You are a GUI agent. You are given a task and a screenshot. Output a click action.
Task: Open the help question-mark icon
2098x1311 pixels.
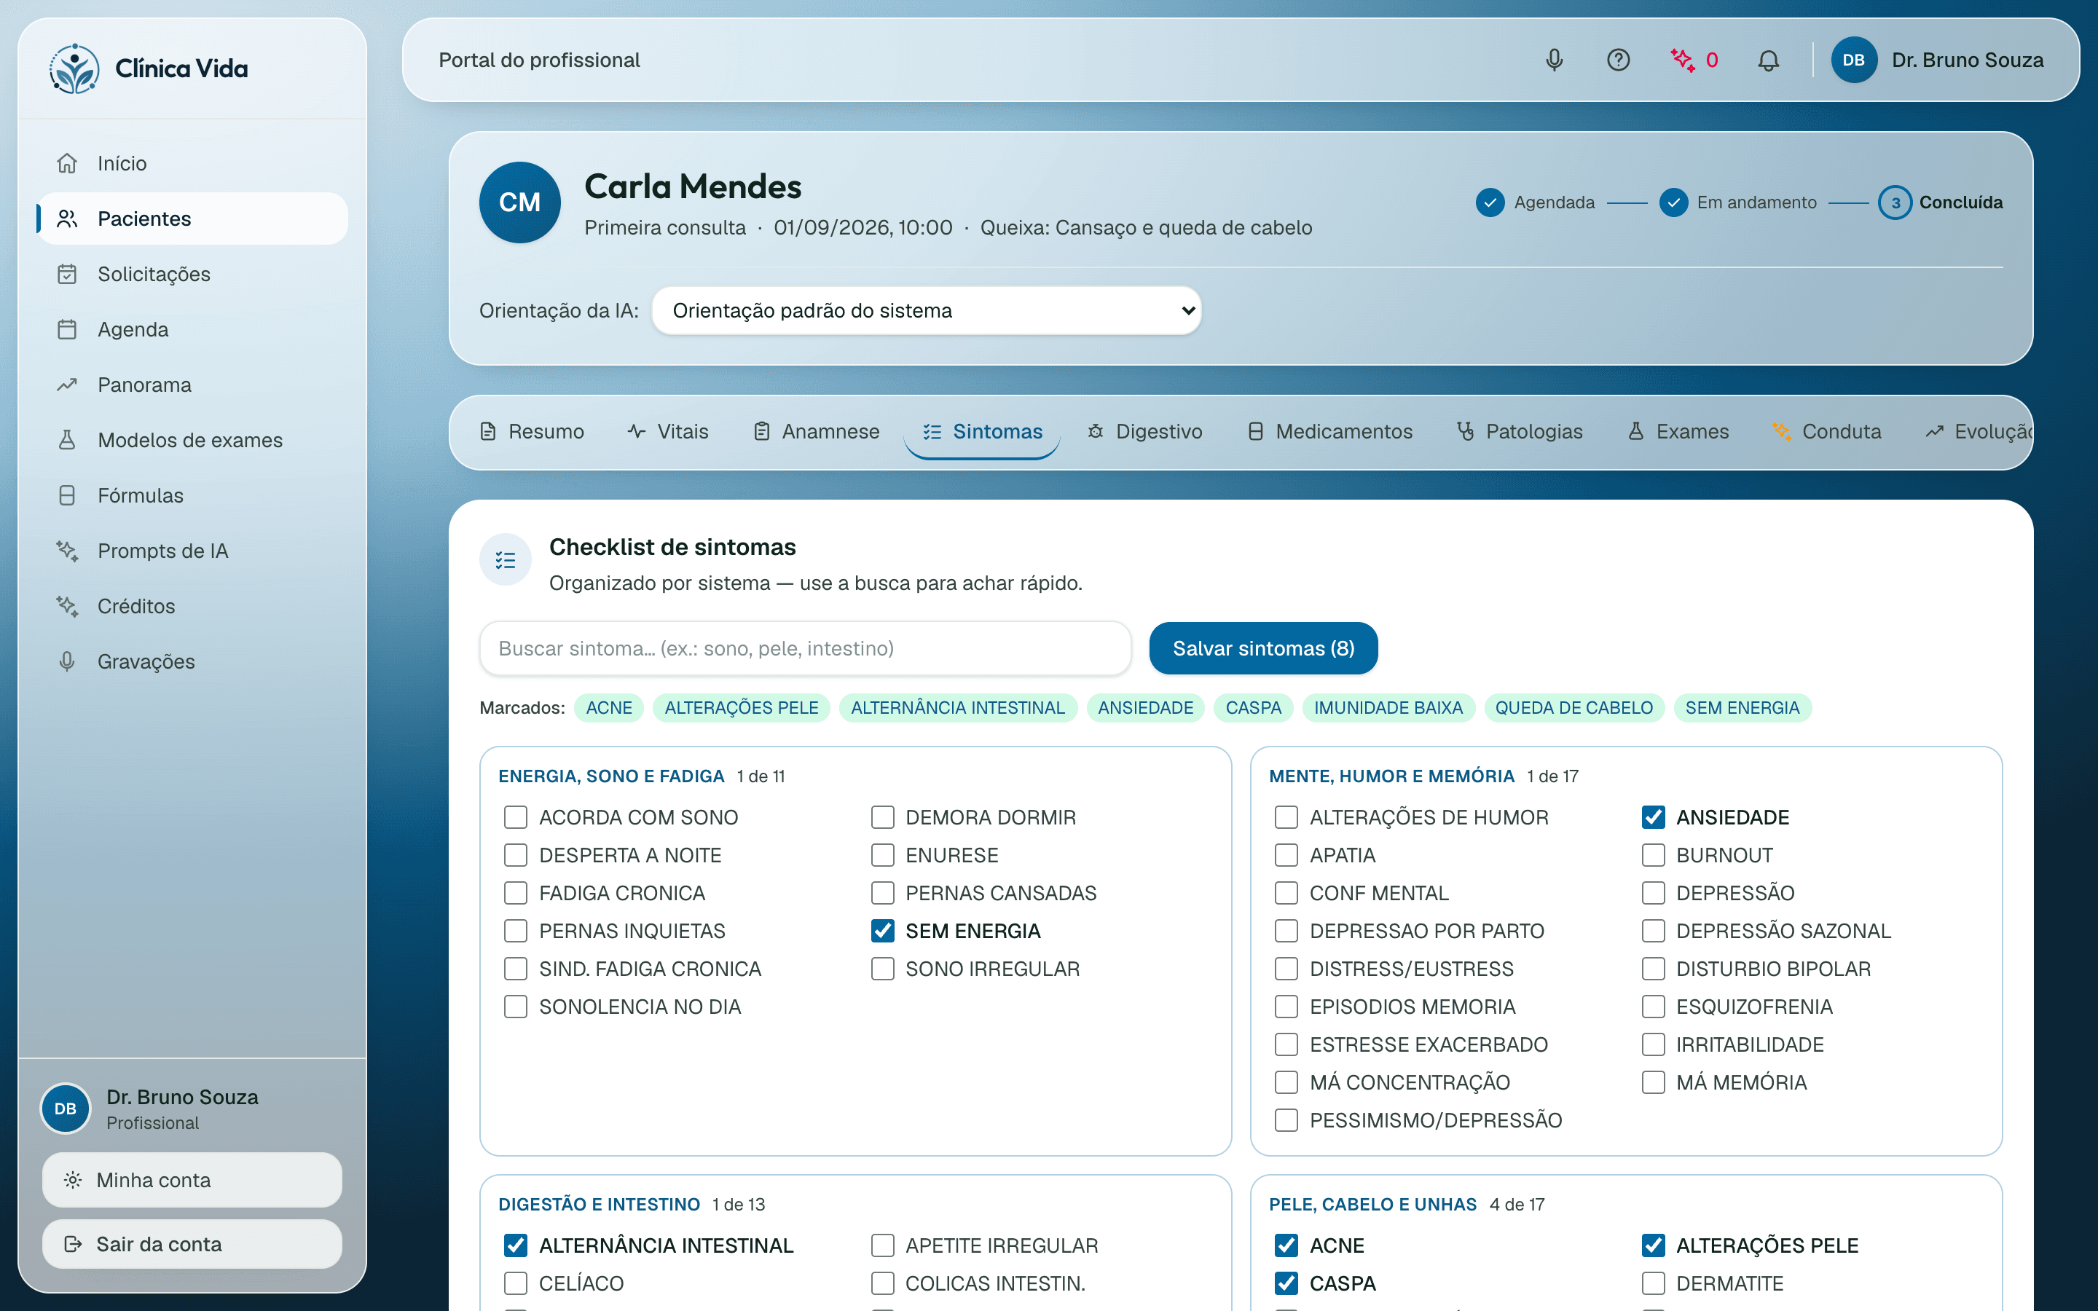1618,60
